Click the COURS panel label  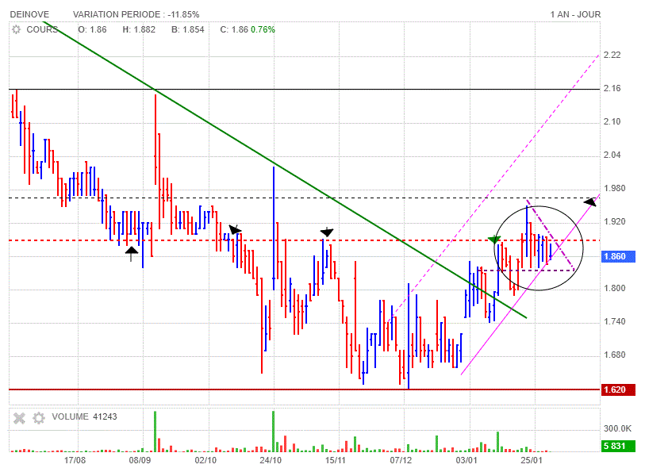[x=42, y=29]
